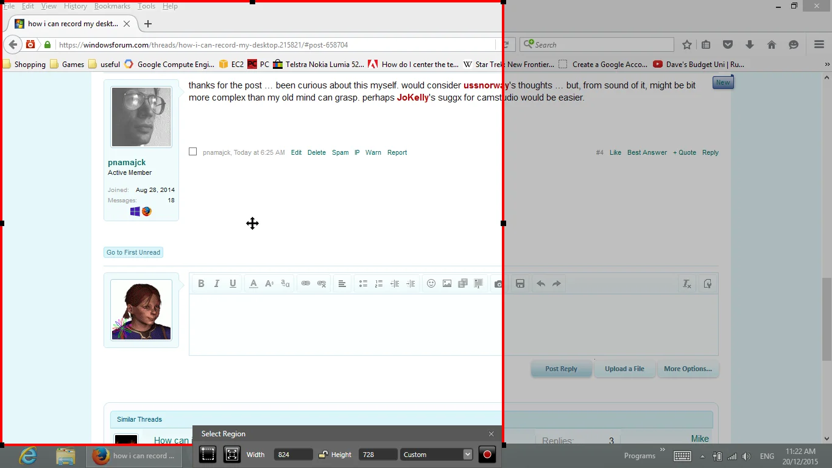This screenshot has width=832, height=468.
Task: Open the Edit menu in Firefox
Action: tap(28, 6)
